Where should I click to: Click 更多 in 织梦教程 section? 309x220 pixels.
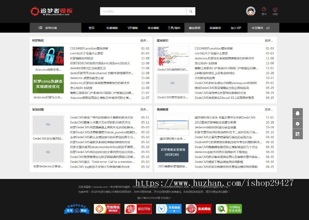pyautogui.click(x=144, y=40)
